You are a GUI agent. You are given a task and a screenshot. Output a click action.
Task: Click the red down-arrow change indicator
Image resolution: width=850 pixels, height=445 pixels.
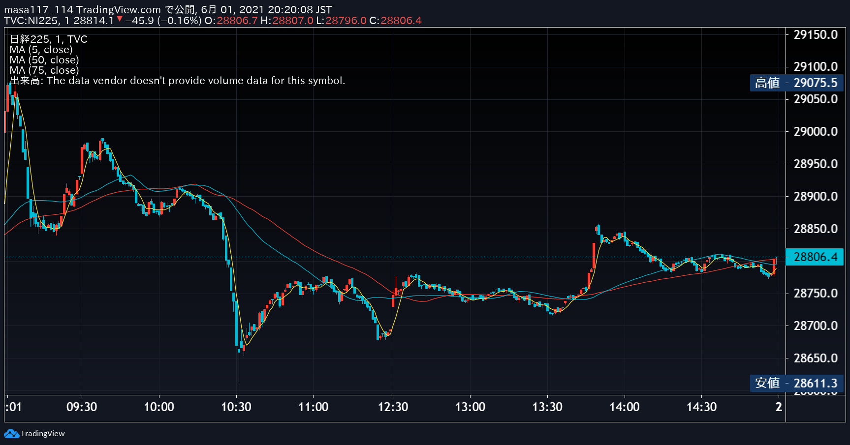120,19
